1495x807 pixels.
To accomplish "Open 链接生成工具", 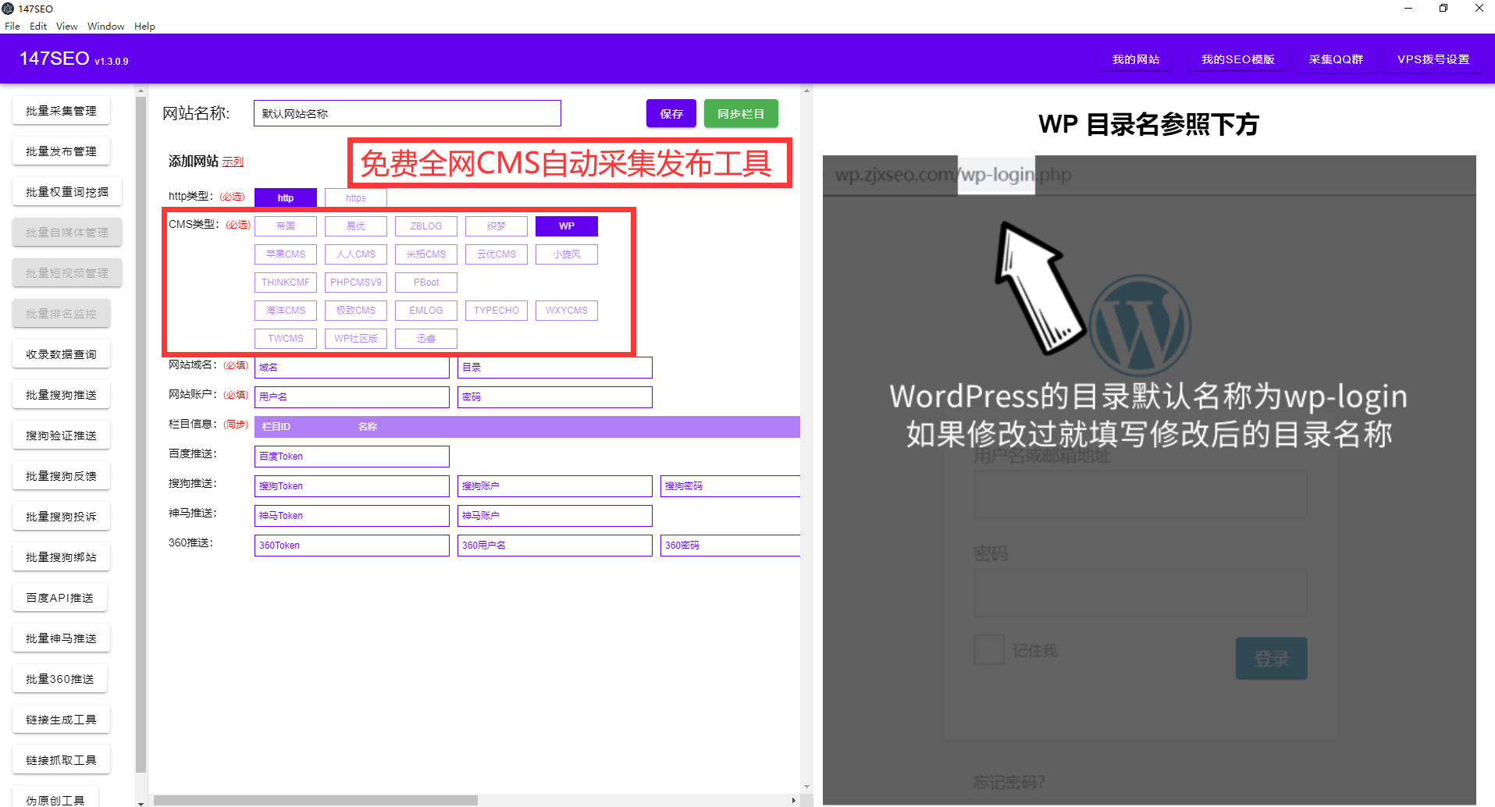I will click(x=61, y=719).
